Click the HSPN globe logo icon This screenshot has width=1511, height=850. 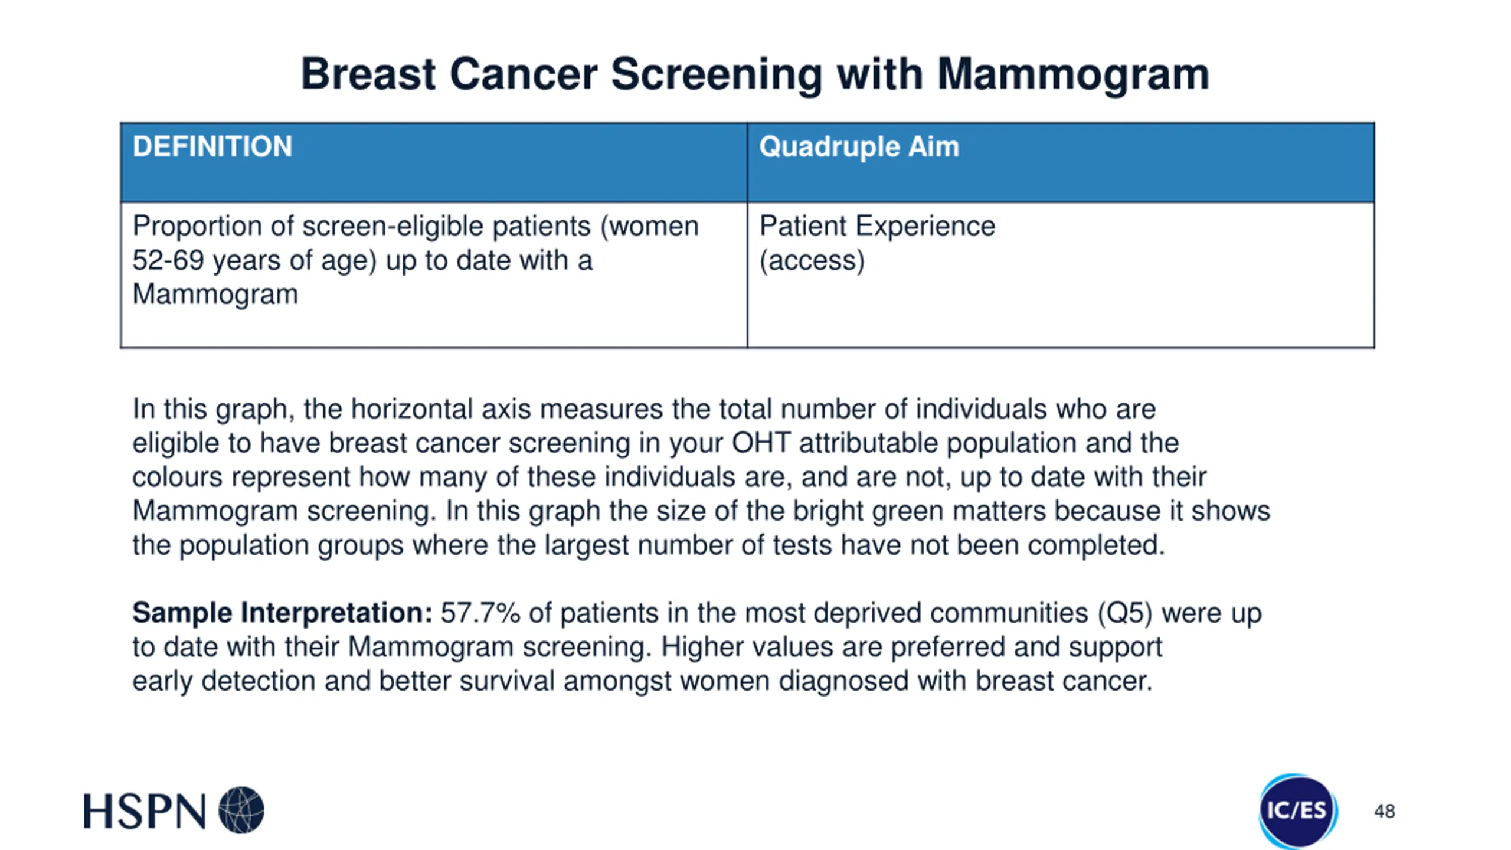241,810
